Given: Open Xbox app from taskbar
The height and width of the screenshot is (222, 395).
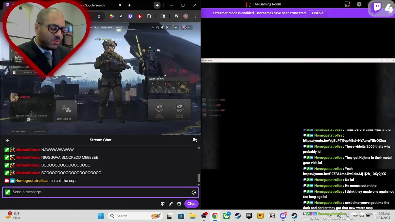Looking at the screenshot, I should (x=227, y=216).
